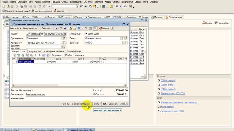Click the blue left arrow icon in document toolbar
Viewport: 234px width, 131px height.
56,28
